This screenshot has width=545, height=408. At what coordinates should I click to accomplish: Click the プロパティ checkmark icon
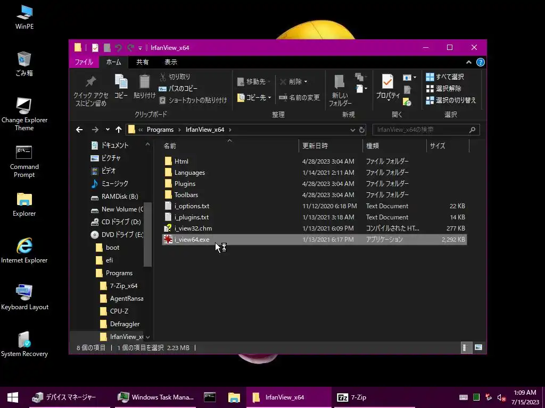coord(387,82)
